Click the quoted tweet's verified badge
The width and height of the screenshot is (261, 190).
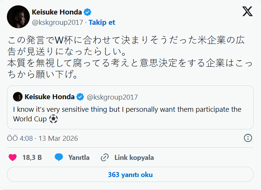[x=81, y=97]
